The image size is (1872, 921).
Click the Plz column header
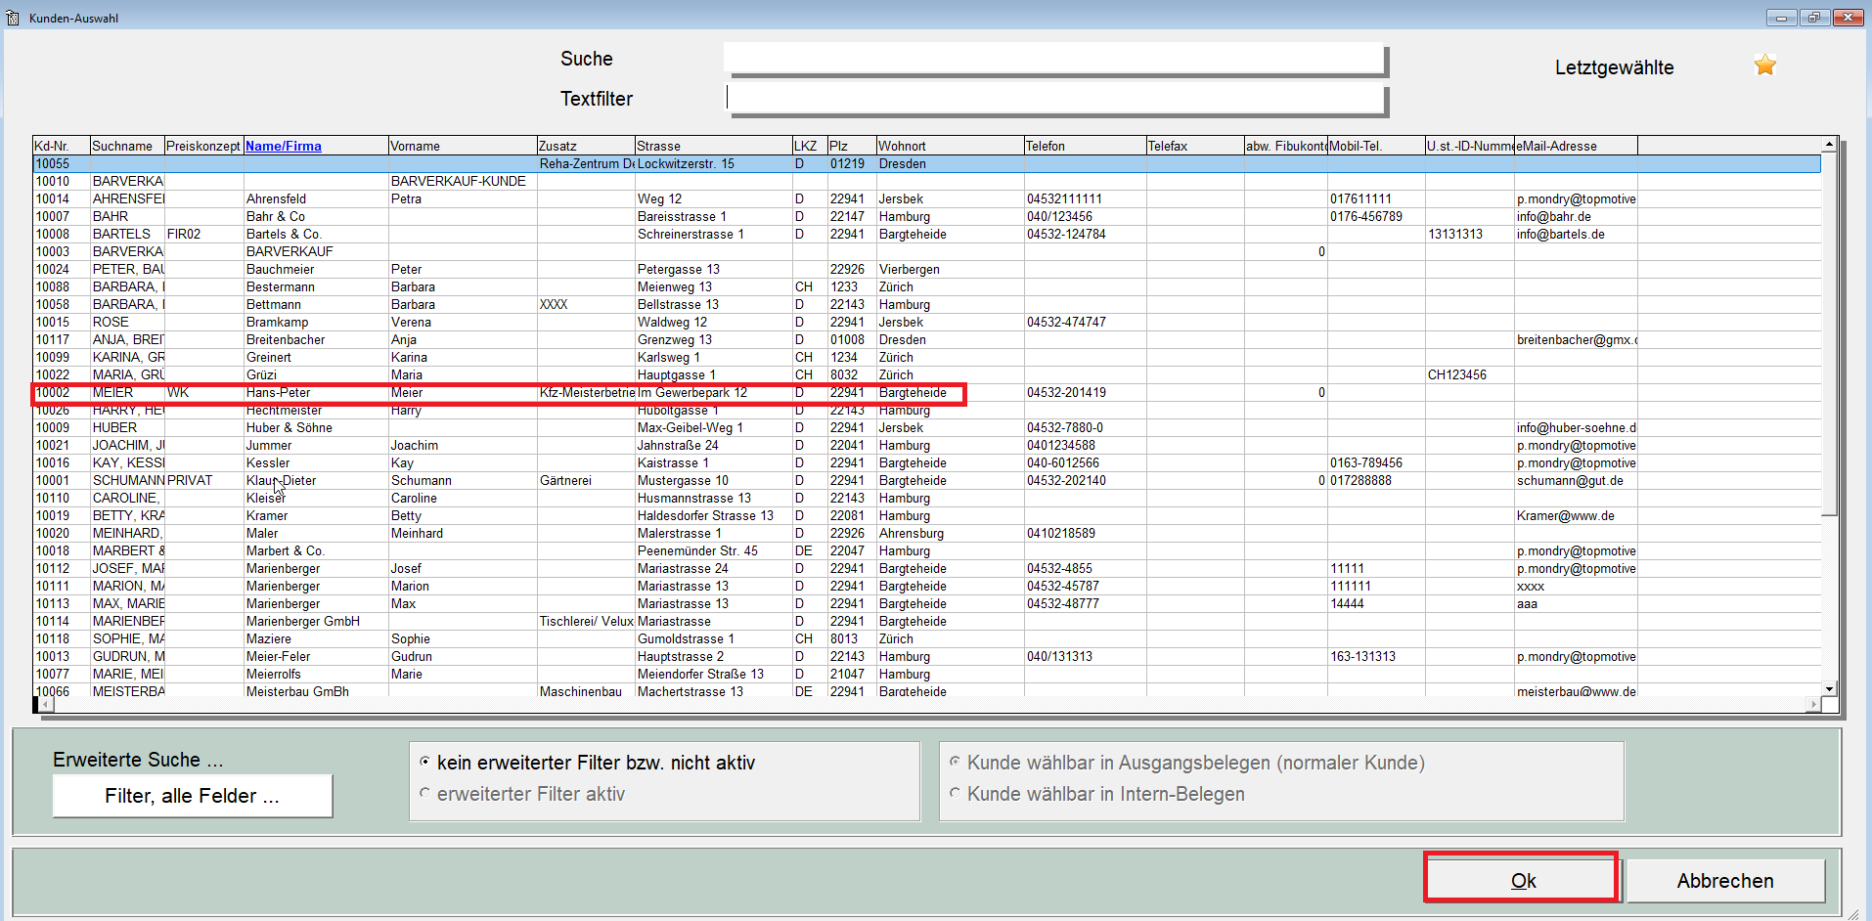(x=851, y=146)
